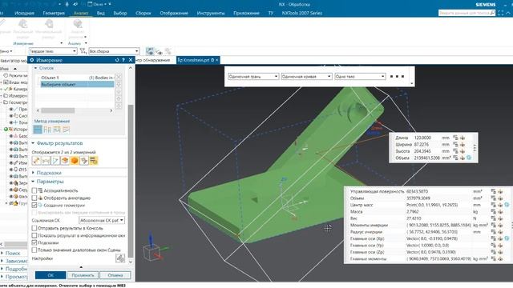The image size is (513, 288).
Task: Open the Геометрия ribbon tab
Action: (x=54, y=13)
